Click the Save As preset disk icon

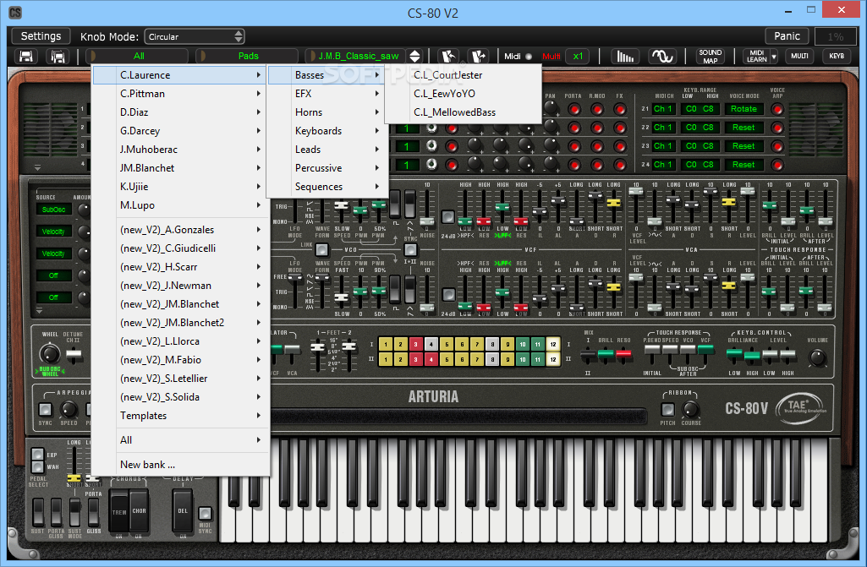58,57
